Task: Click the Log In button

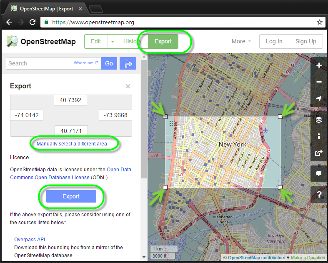Action: click(x=274, y=41)
